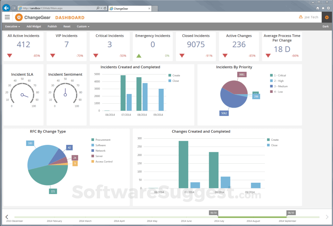The height and width of the screenshot is (226, 333).
Task: Open the settings gear in top-right corner
Action: coord(327,17)
